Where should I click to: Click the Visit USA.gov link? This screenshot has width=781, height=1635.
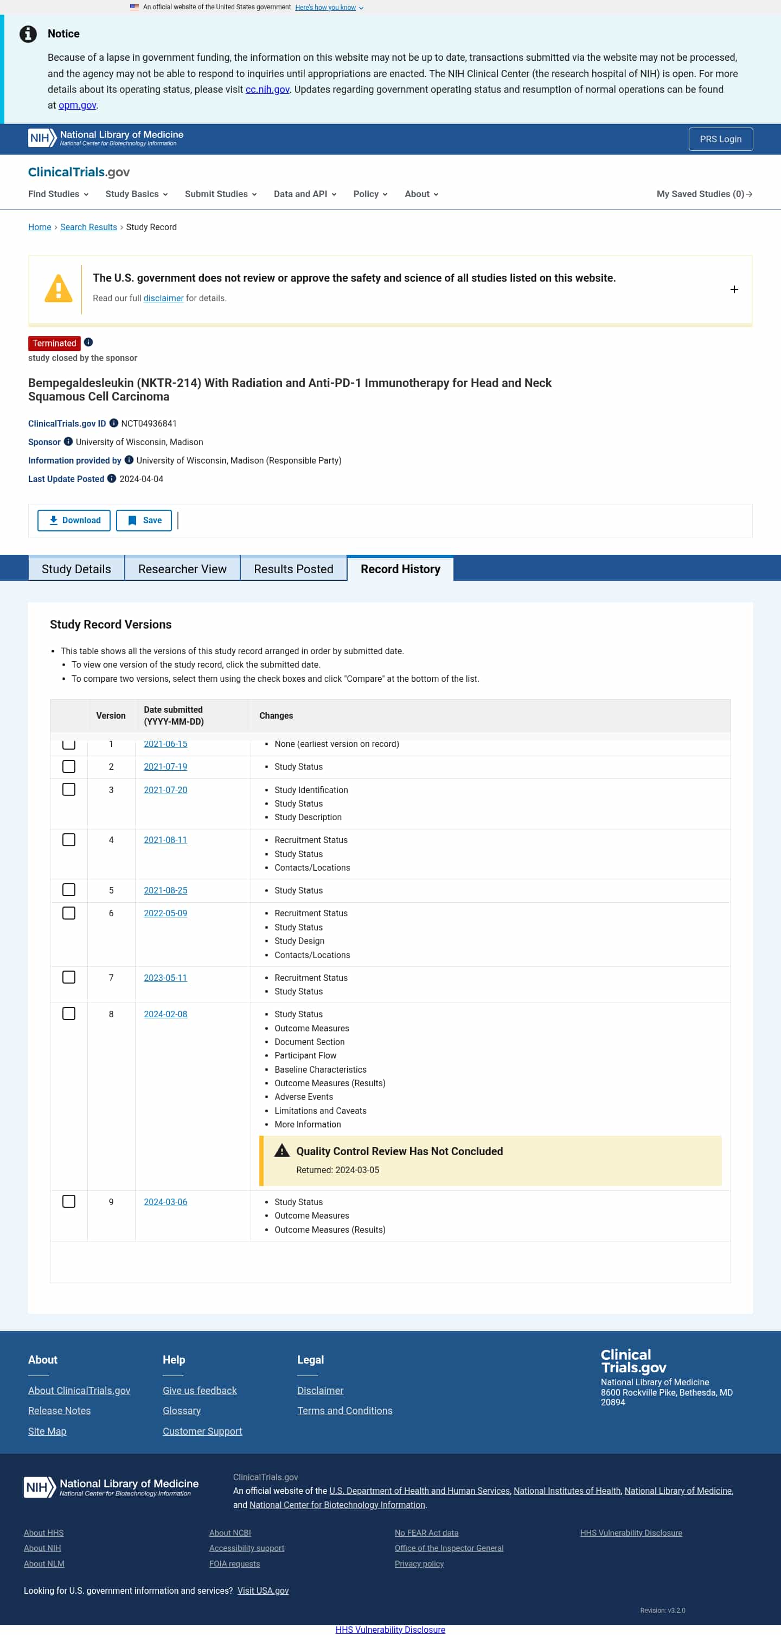263,1590
